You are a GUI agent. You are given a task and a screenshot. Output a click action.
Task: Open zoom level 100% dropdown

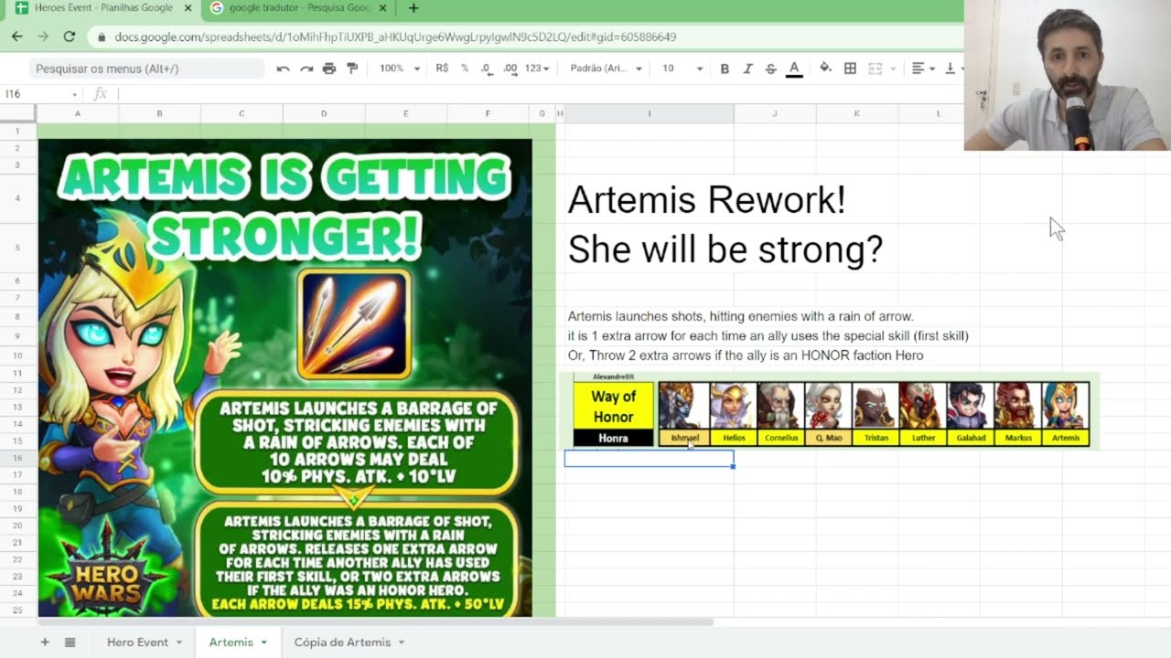click(400, 69)
